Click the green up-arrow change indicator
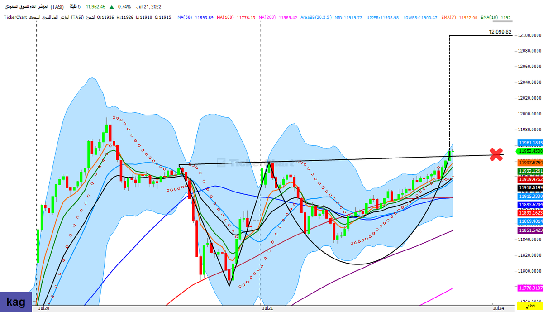The height and width of the screenshot is (312, 543). [112, 7]
